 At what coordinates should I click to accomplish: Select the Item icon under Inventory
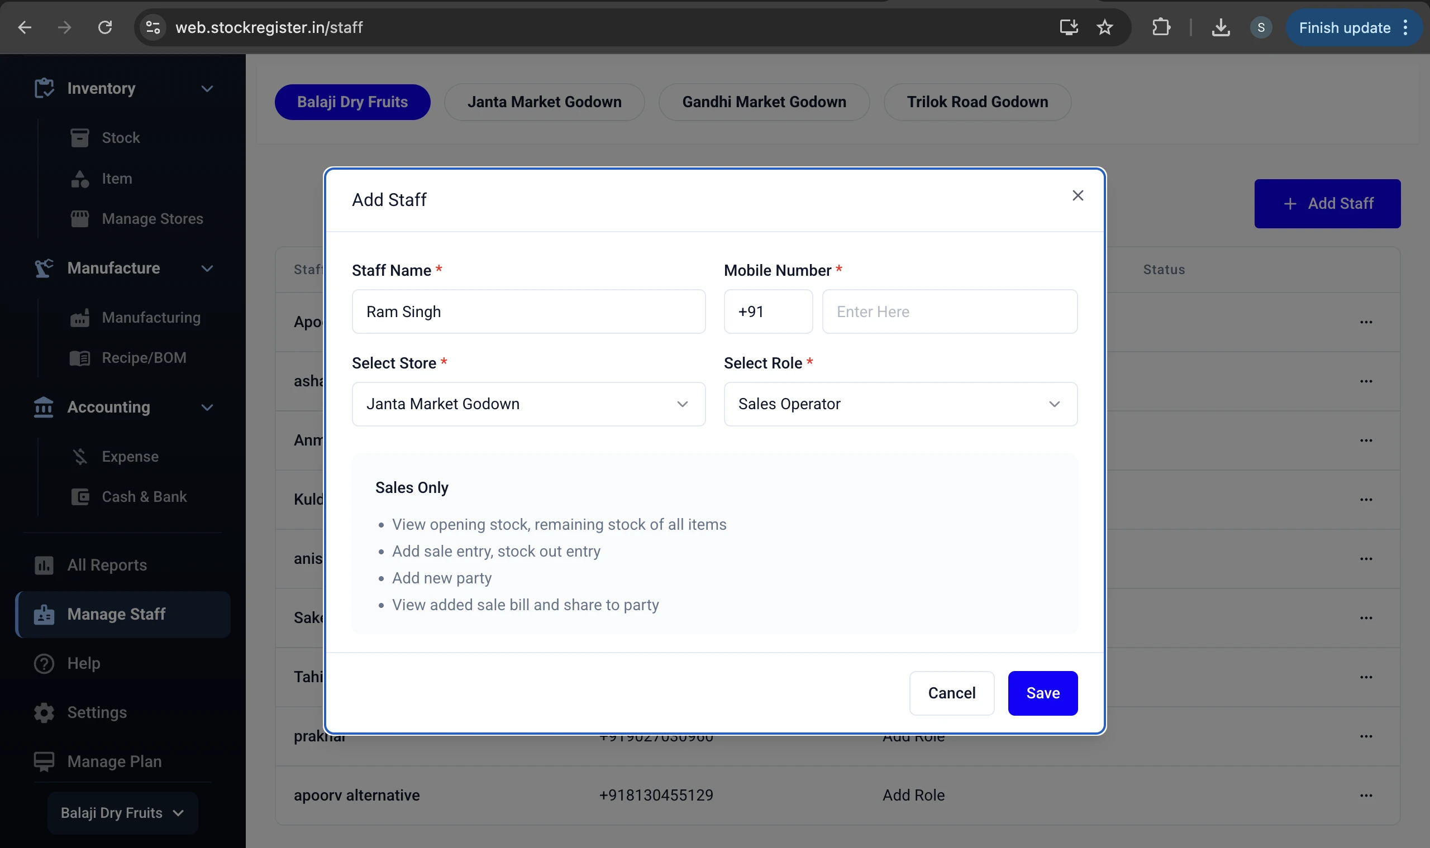pos(80,178)
